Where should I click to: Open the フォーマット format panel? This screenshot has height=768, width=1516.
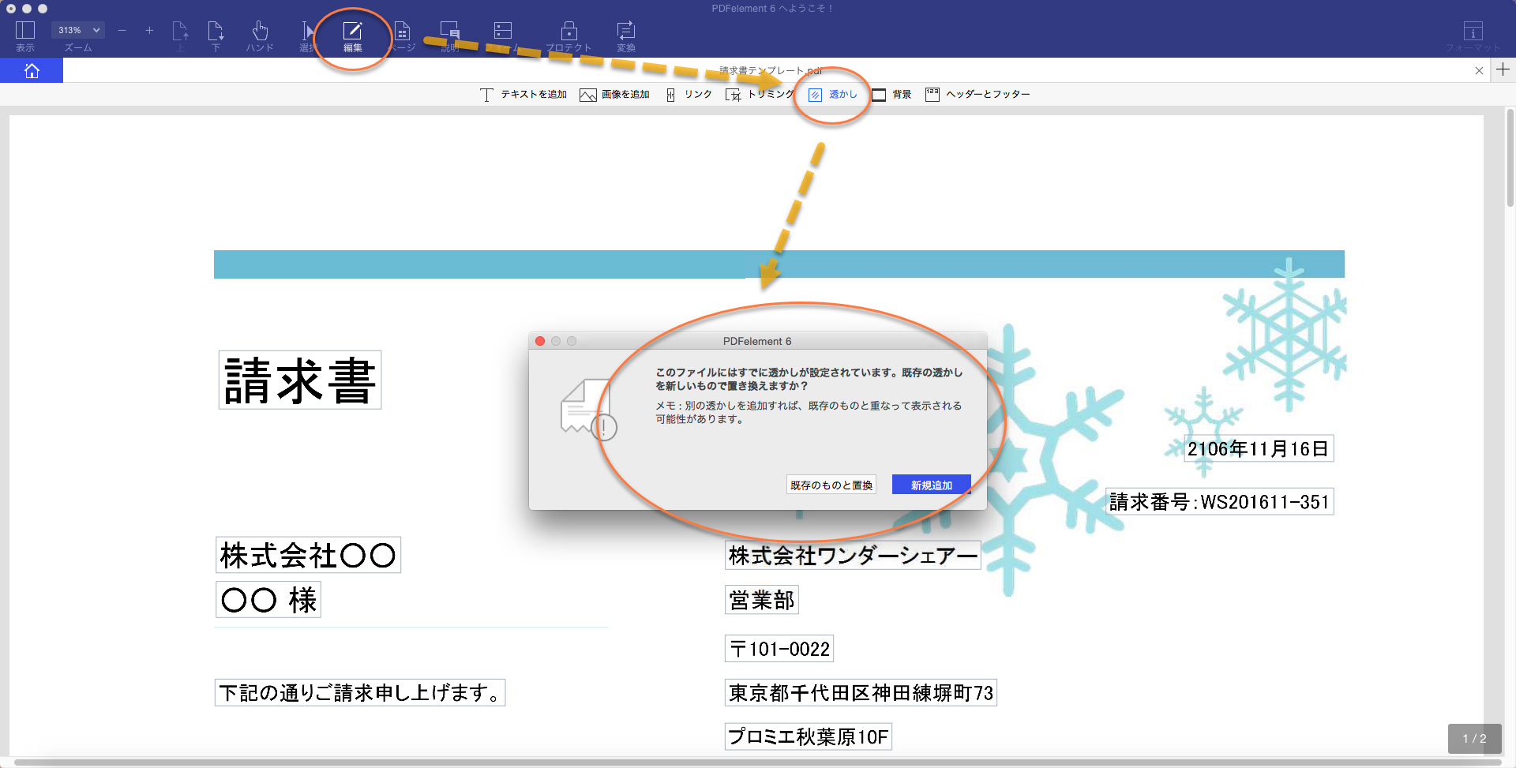(x=1473, y=36)
